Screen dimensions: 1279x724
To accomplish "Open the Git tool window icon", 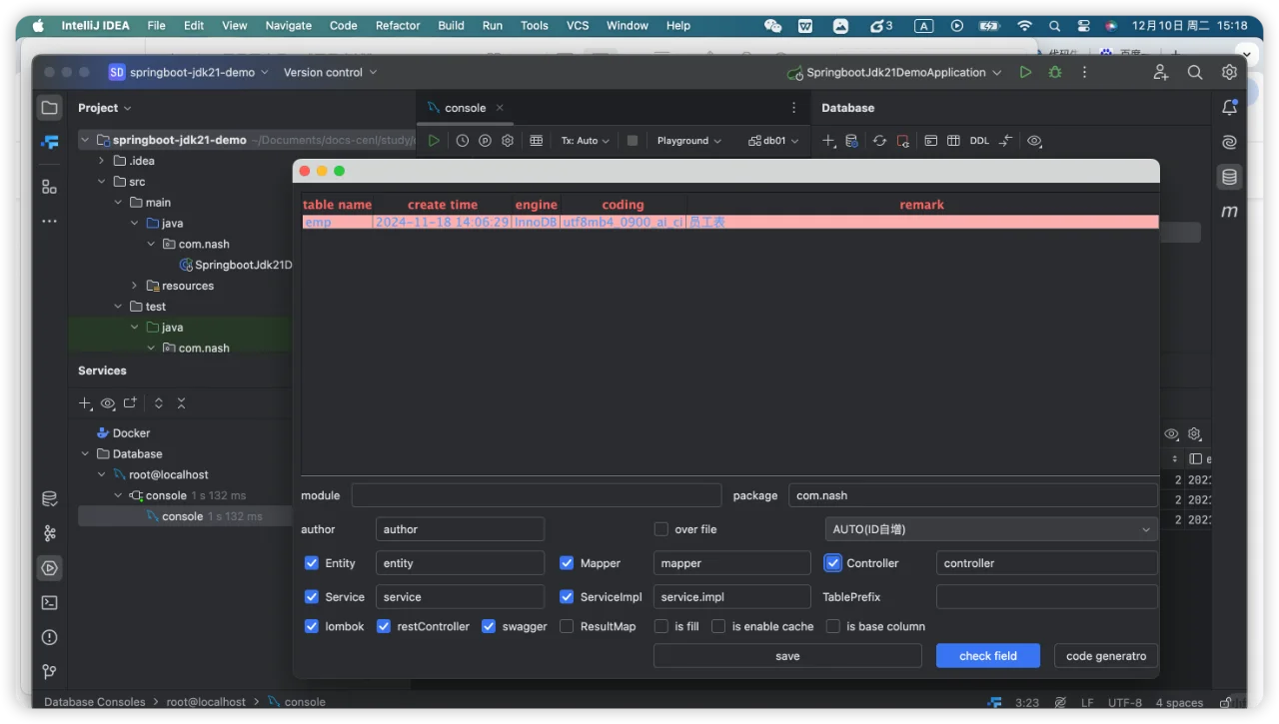I will [x=49, y=671].
